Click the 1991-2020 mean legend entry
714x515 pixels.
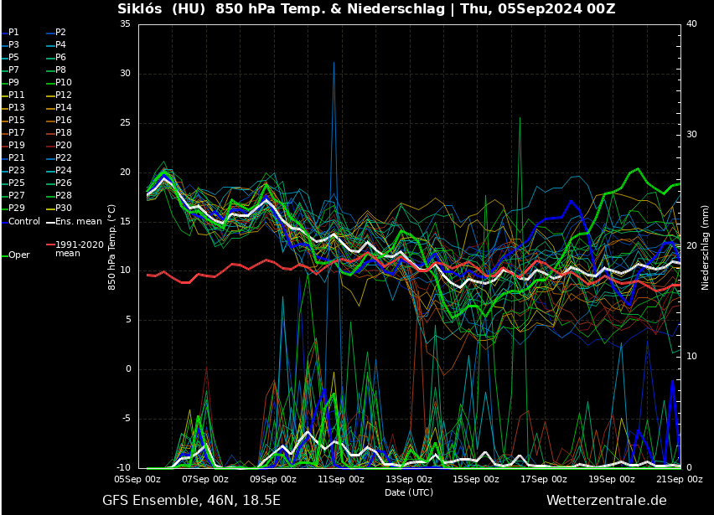click(x=79, y=248)
